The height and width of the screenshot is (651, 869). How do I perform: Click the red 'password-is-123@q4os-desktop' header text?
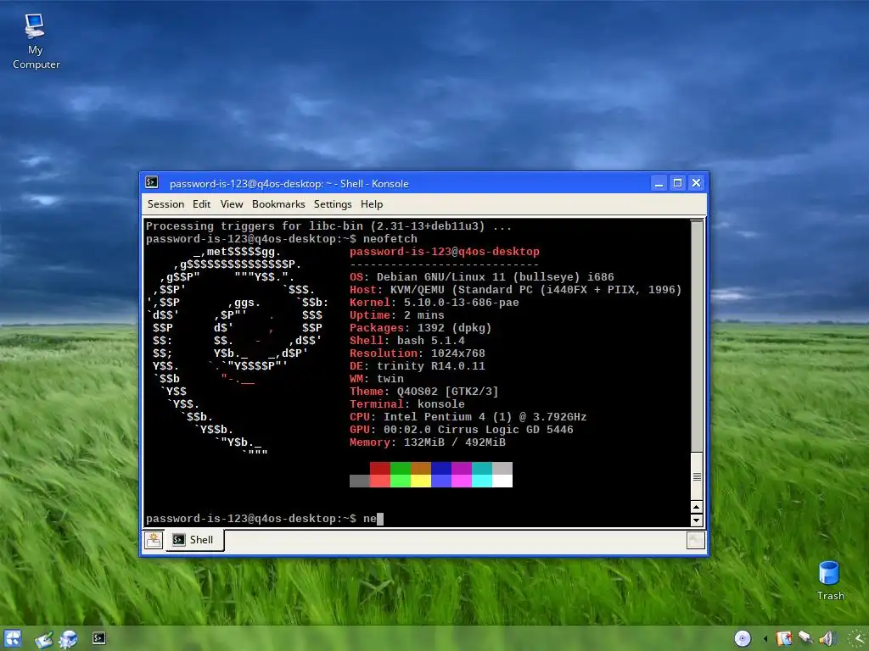445,251
